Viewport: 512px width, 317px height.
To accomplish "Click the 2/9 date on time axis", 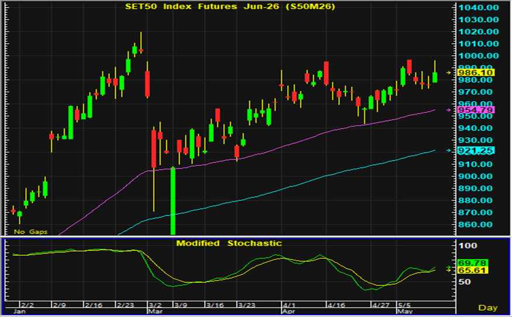I will pos(60,305).
